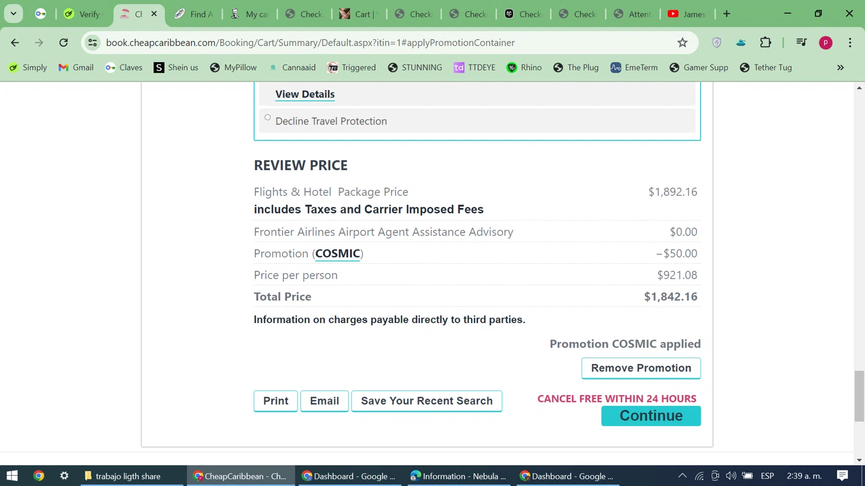Screen dimensions: 865x486
Task: Go back to previous page
Action: pos(15,43)
